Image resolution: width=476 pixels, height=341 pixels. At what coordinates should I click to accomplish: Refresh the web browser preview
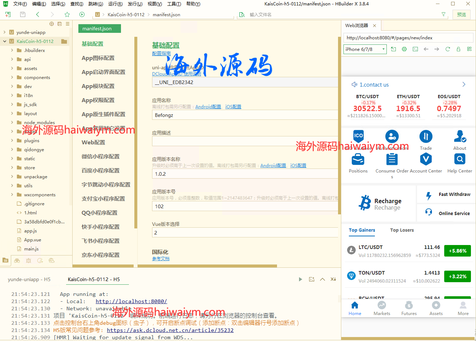click(447, 49)
